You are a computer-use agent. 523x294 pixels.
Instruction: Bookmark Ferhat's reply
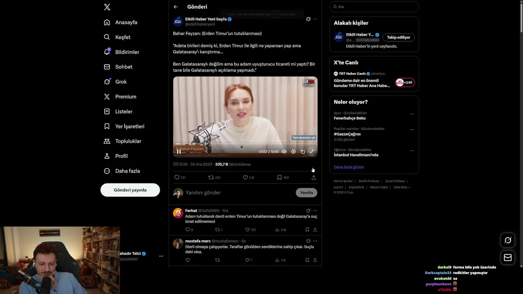pyautogui.click(x=307, y=230)
